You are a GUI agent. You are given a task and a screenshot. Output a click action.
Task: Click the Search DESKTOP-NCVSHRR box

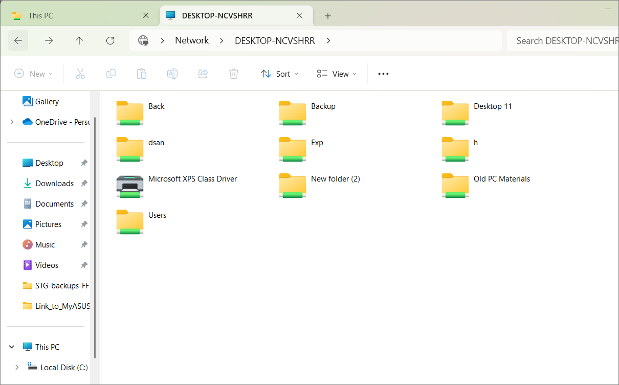point(563,40)
